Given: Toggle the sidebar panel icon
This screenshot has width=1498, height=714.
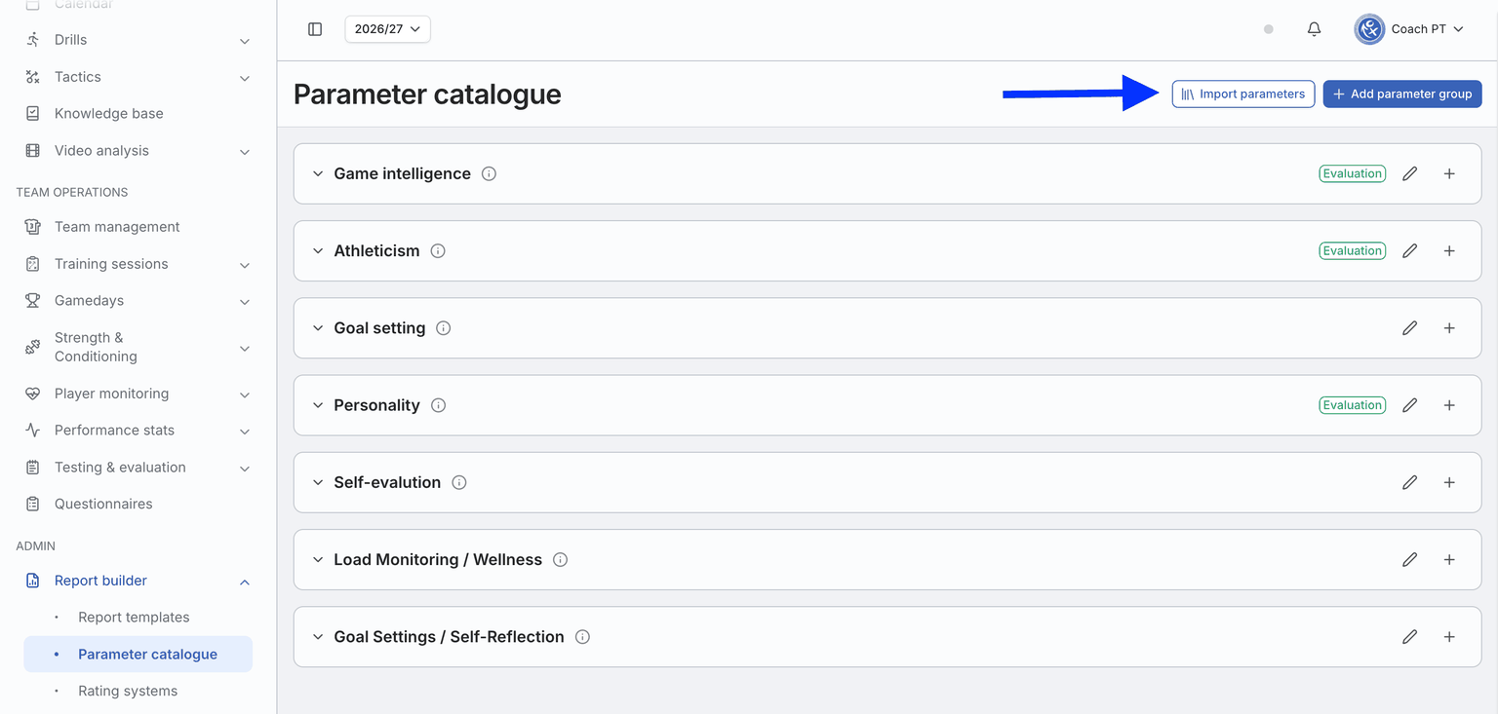Looking at the screenshot, I should tap(315, 29).
